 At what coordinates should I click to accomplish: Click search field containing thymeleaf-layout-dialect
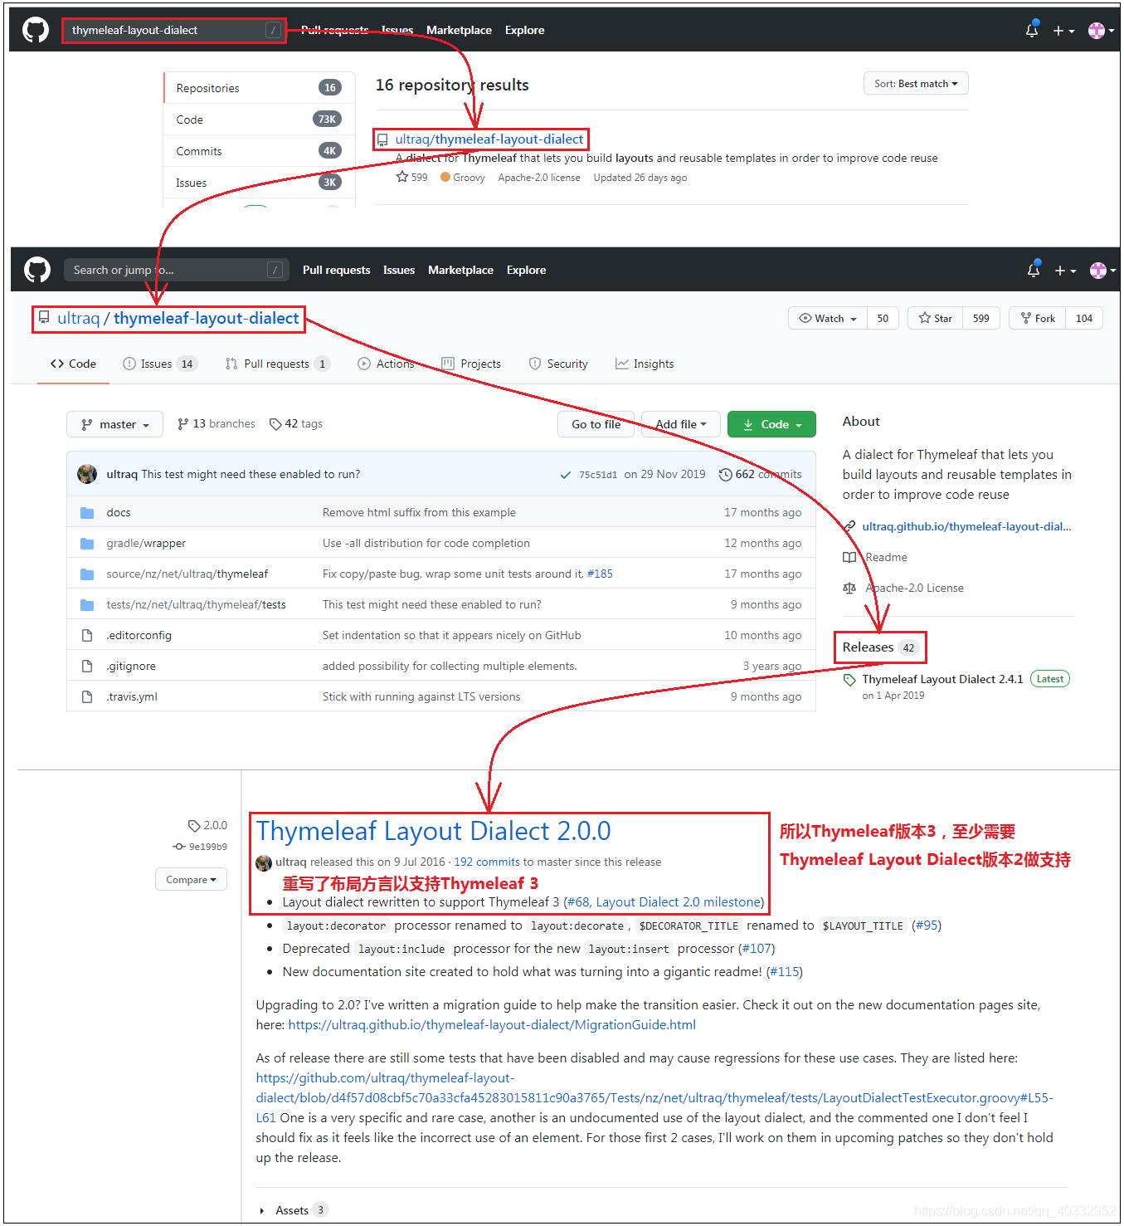click(x=174, y=31)
